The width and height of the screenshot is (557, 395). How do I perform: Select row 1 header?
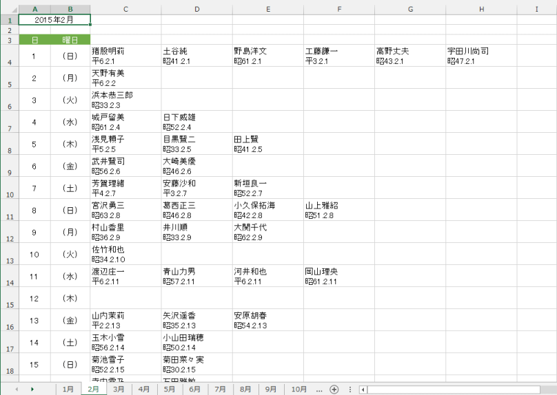[10, 20]
